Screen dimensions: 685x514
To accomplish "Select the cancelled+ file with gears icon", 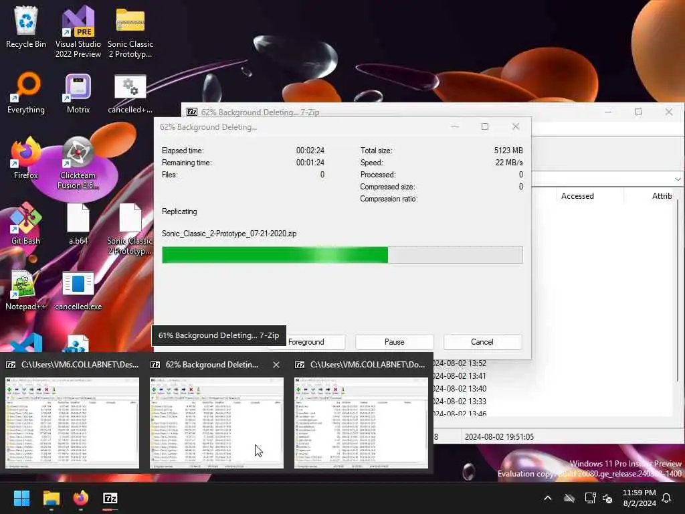I will point(130,92).
